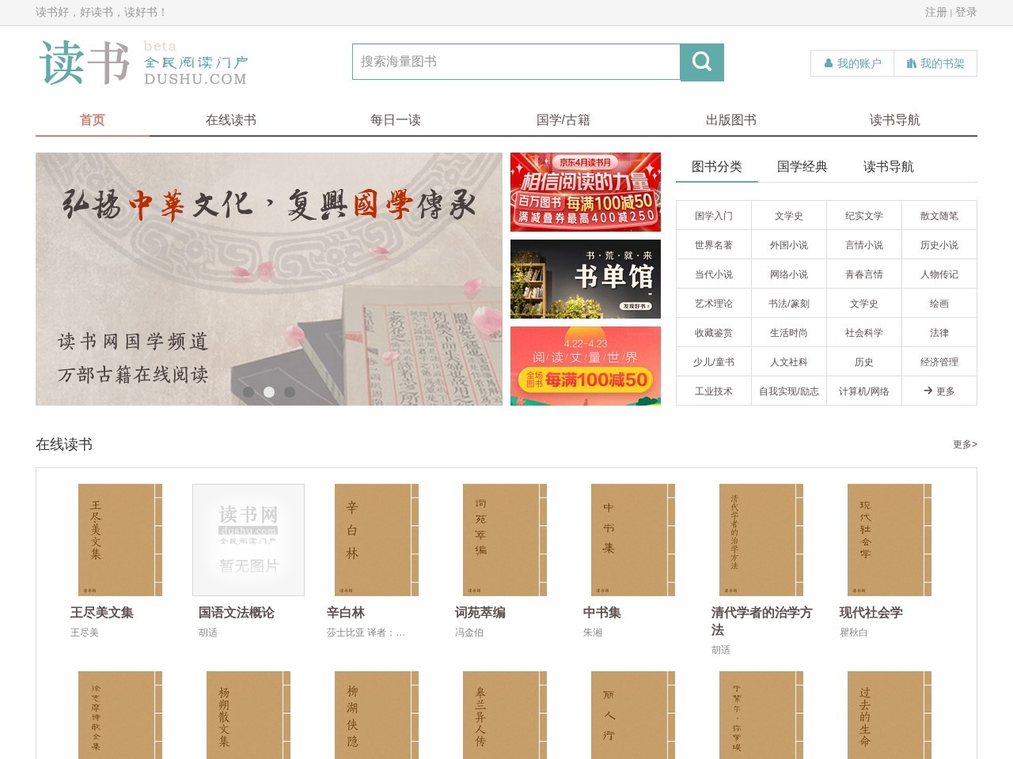Select the third carousel indicator dot
Image resolution: width=1013 pixels, height=759 pixels.
(x=290, y=392)
